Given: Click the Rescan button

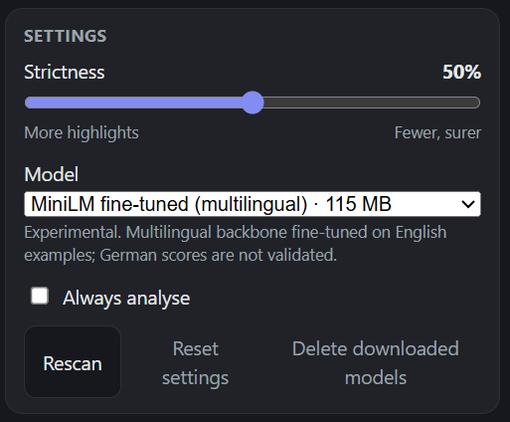Looking at the screenshot, I should 73,361.
